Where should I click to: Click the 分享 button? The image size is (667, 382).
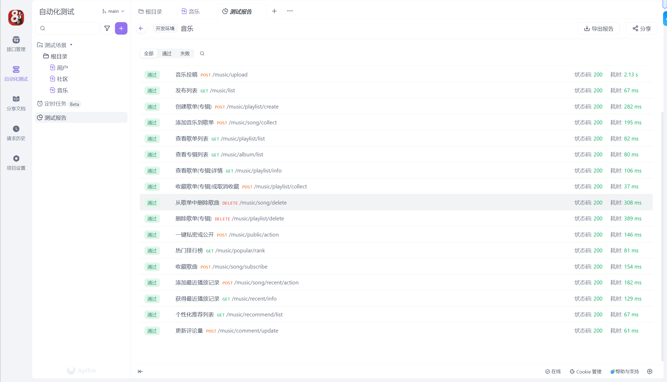[641, 29]
